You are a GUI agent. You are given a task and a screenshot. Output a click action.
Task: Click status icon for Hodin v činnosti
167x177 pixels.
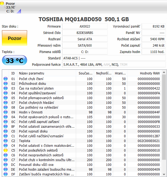click(6, 112)
